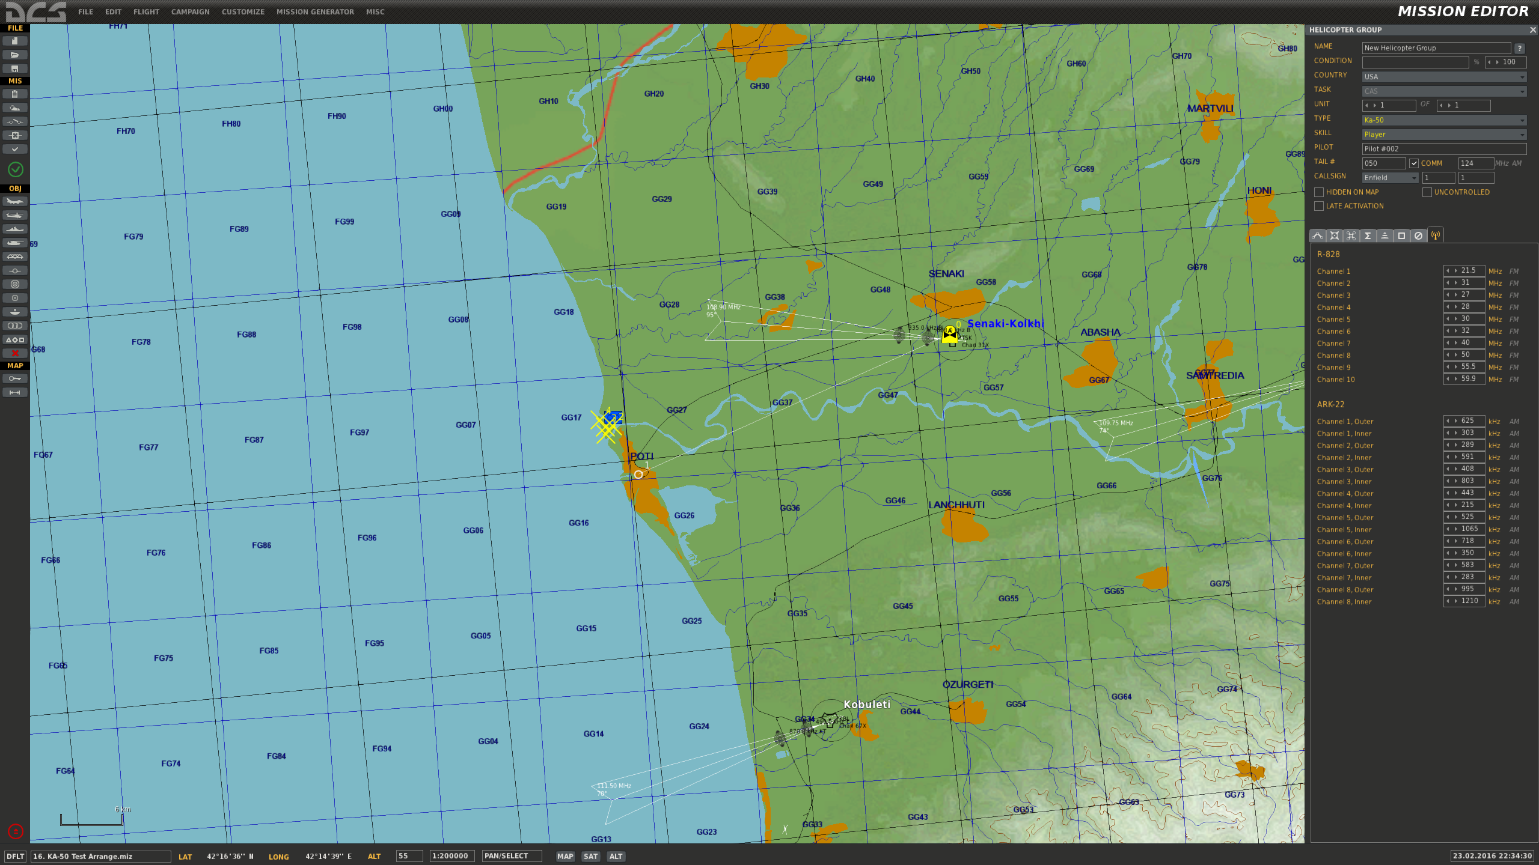Click the airplane group placement icon

click(x=15, y=201)
